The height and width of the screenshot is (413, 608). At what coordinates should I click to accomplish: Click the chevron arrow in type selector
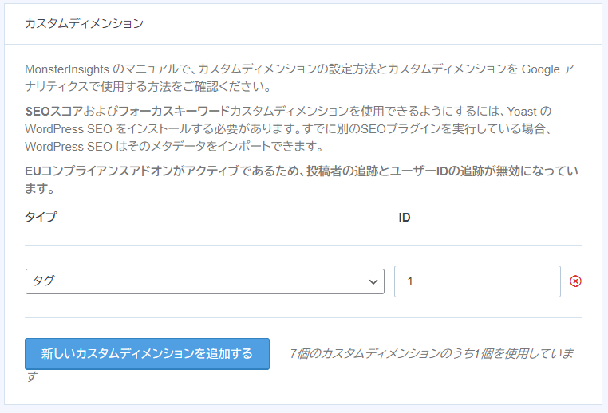(x=373, y=281)
